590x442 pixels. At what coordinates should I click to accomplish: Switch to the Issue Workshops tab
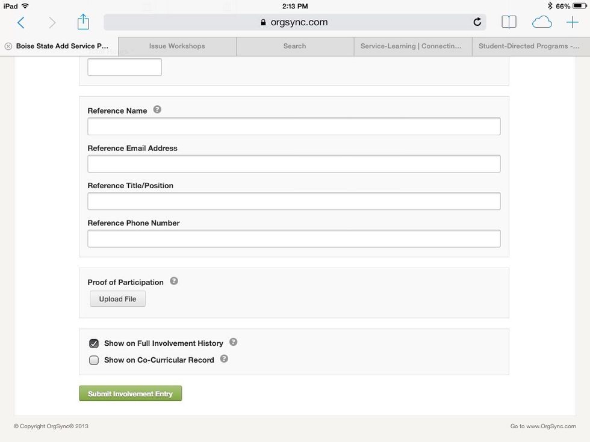click(x=176, y=46)
